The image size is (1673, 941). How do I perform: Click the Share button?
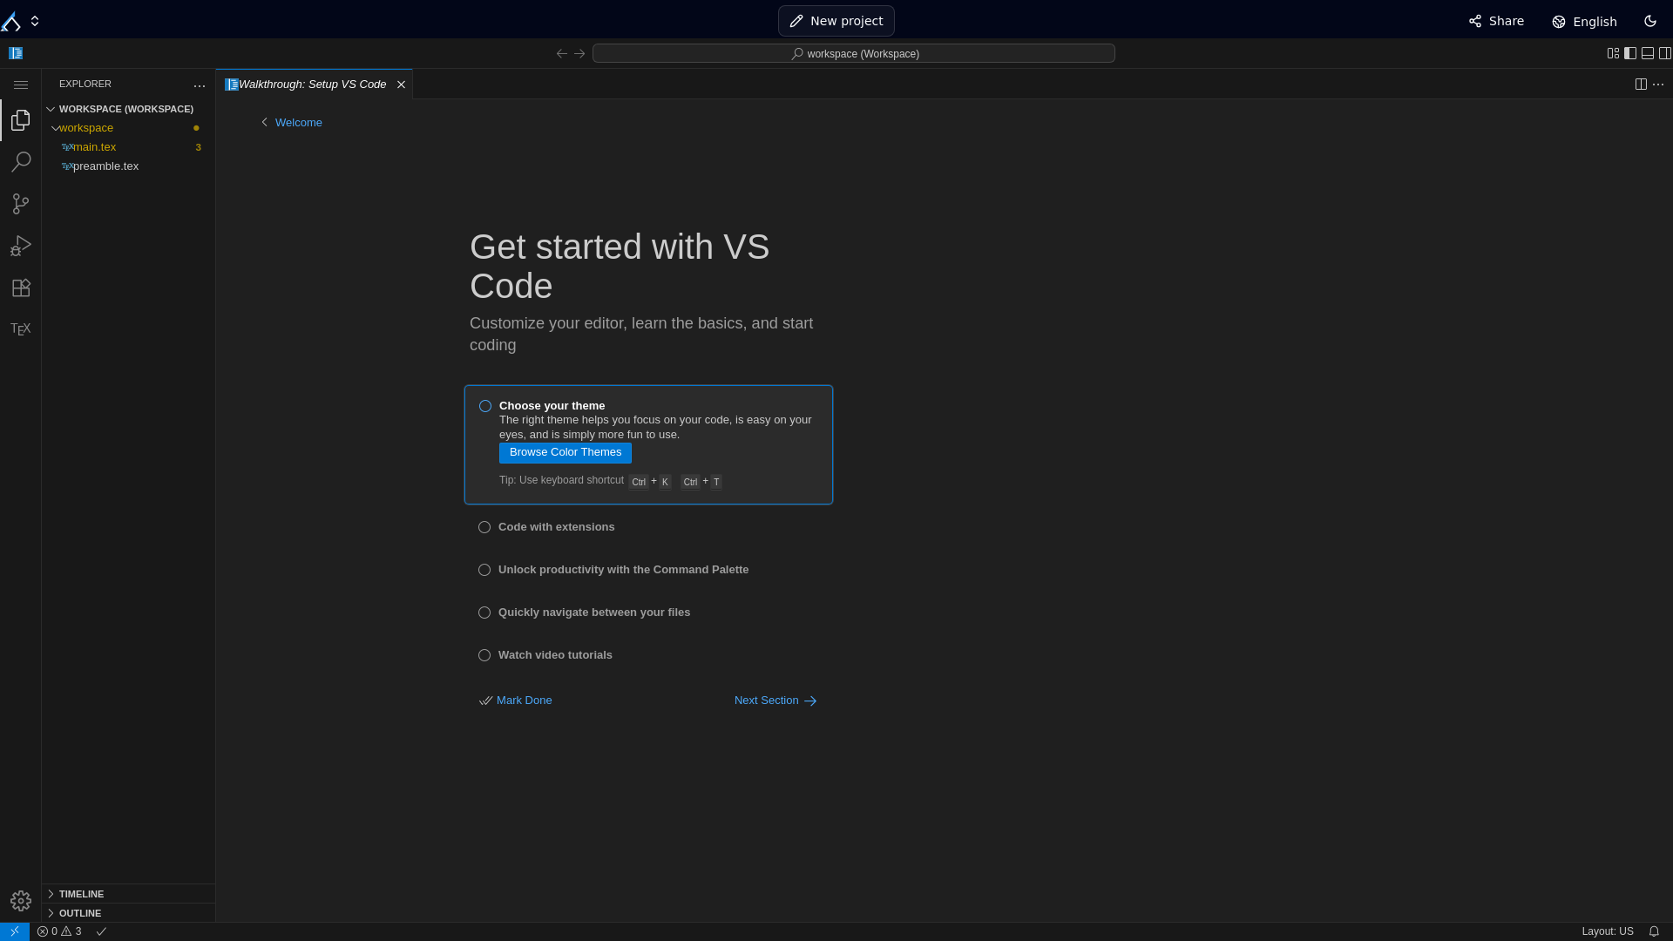coord(1496,21)
